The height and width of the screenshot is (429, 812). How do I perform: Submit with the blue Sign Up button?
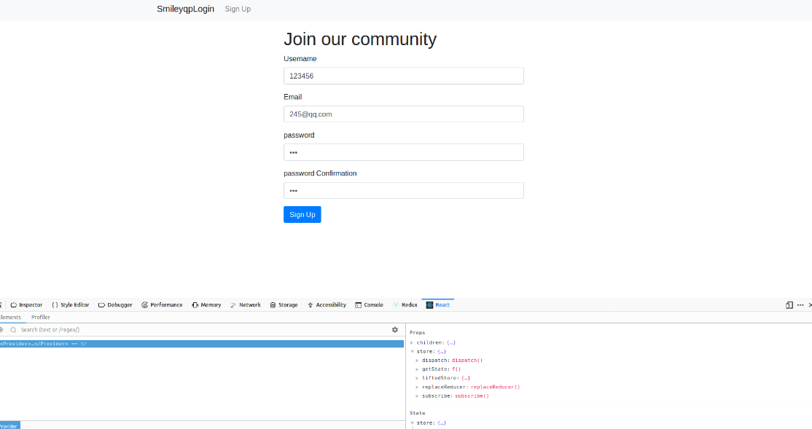pyautogui.click(x=302, y=214)
